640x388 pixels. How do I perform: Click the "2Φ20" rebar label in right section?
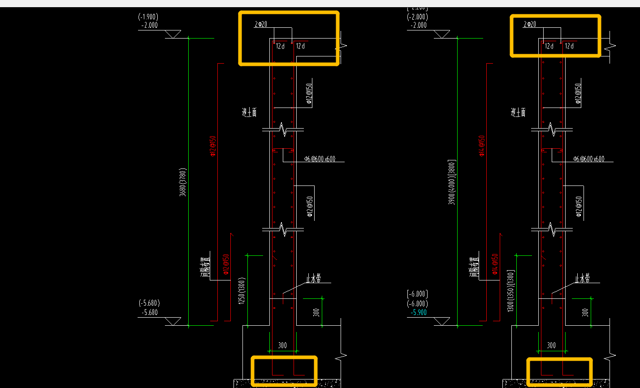click(x=530, y=24)
